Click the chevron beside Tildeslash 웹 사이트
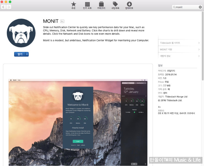The height and width of the screenshot is (166, 204). point(199,43)
